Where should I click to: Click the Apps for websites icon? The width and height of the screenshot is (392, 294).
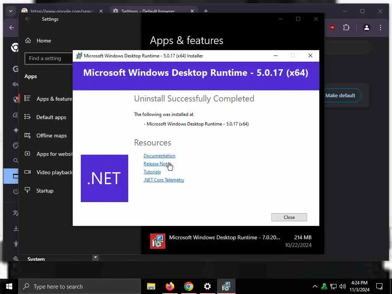click(x=28, y=154)
